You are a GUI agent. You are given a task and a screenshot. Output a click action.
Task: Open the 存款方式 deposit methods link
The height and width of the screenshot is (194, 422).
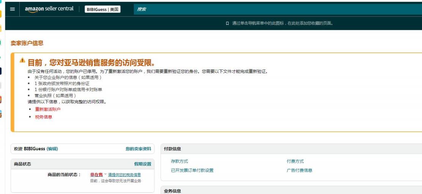179,161
